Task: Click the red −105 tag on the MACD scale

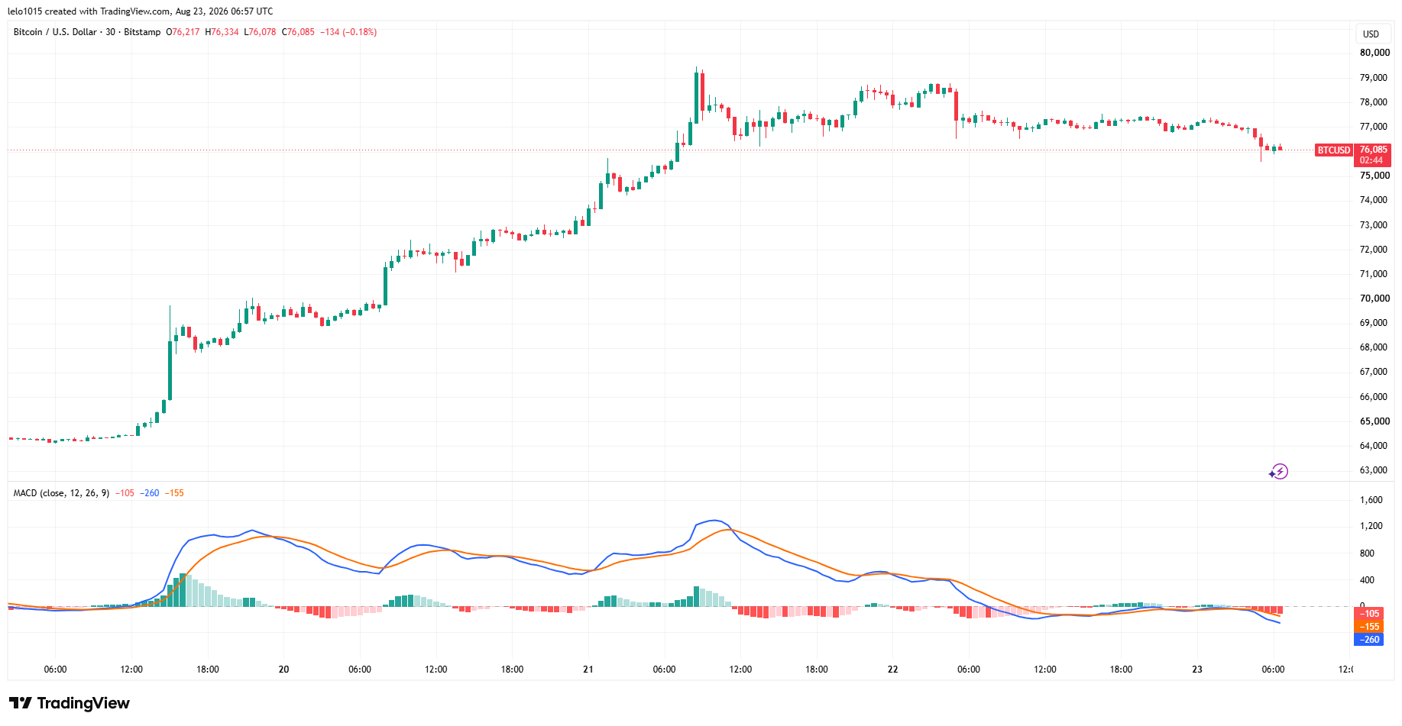Action: pyautogui.click(x=1368, y=614)
